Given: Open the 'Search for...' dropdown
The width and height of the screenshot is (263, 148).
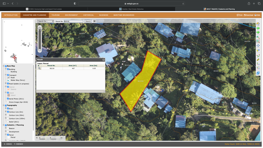Looking at the screenshot, I should [x=45, y=21].
